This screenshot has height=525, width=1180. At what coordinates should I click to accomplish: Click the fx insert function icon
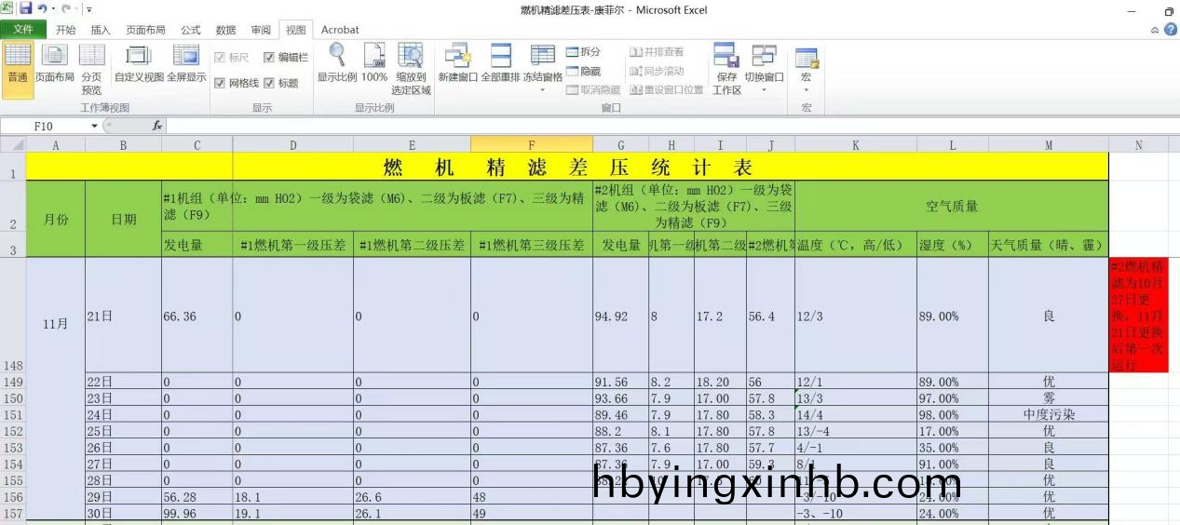coord(157,126)
